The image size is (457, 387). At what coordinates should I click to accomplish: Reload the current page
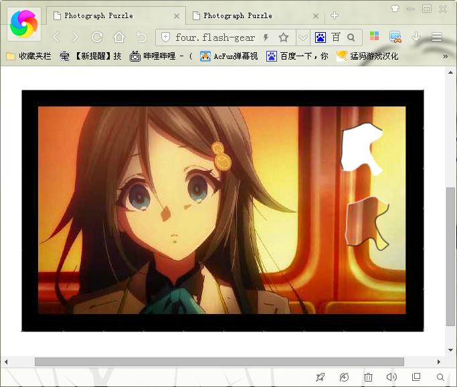coord(97,37)
